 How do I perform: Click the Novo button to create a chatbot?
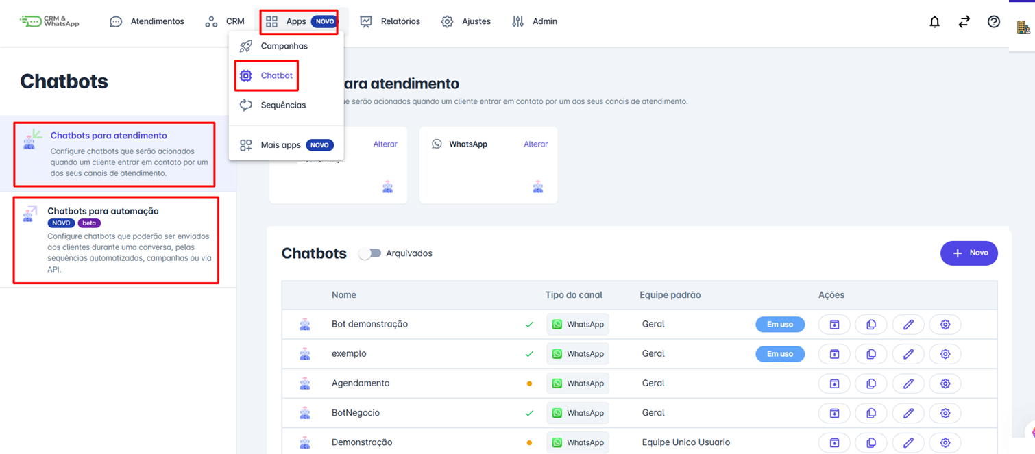[969, 253]
